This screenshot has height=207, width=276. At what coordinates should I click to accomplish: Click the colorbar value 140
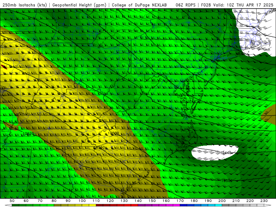click(138, 201)
